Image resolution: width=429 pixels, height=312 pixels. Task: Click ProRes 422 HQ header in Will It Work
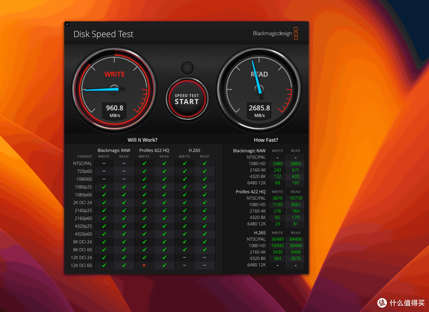154,150
